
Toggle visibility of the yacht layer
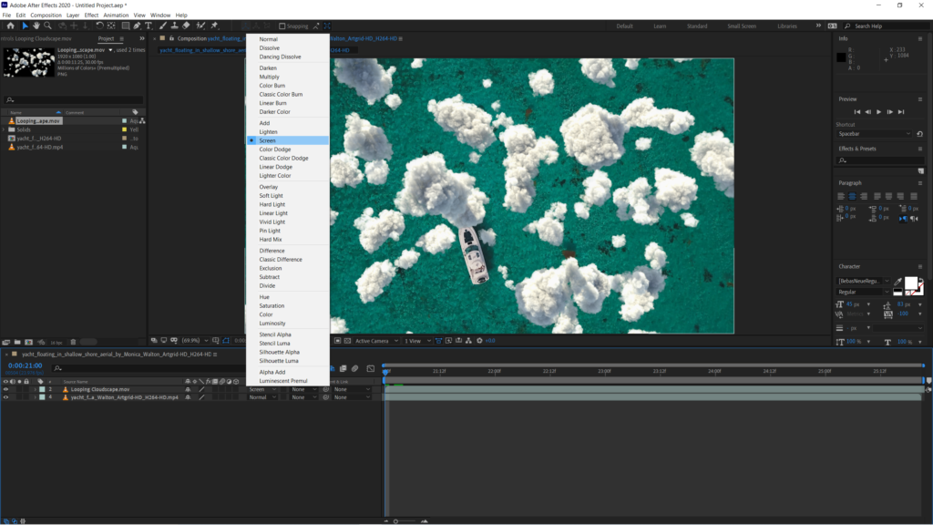[x=5, y=397]
